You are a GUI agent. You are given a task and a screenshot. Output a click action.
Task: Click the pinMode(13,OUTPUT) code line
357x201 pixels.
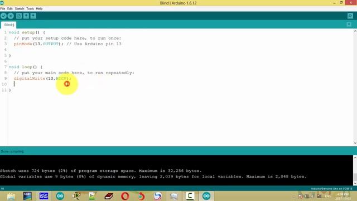coord(67,44)
